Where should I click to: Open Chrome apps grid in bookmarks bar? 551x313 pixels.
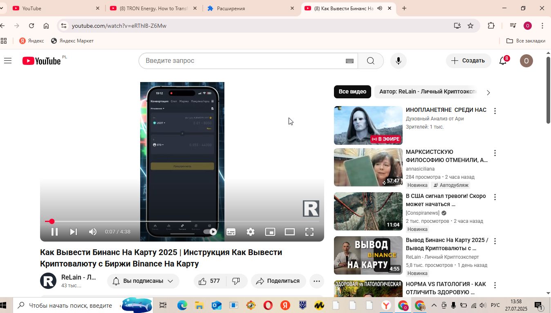click(x=4, y=41)
